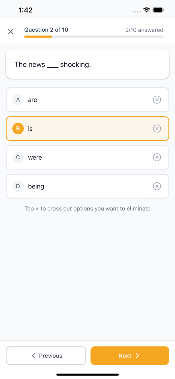Cross out option B 'is'

(157, 129)
